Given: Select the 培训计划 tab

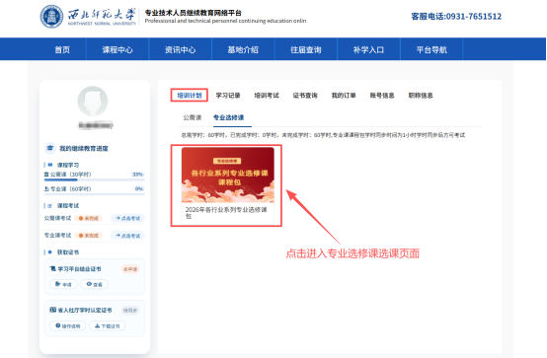Looking at the screenshot, I should point(190,95).
